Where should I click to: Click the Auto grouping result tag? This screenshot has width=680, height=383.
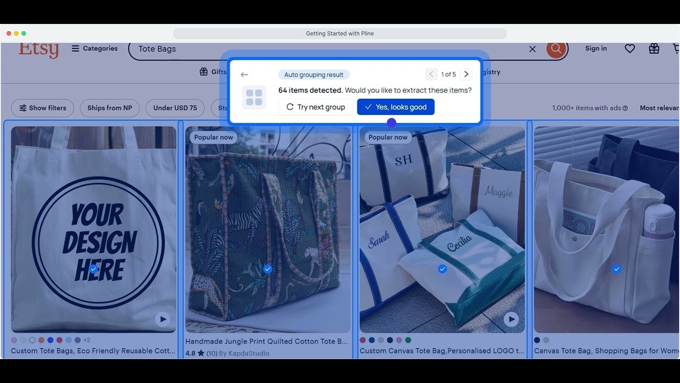[314, 74]
